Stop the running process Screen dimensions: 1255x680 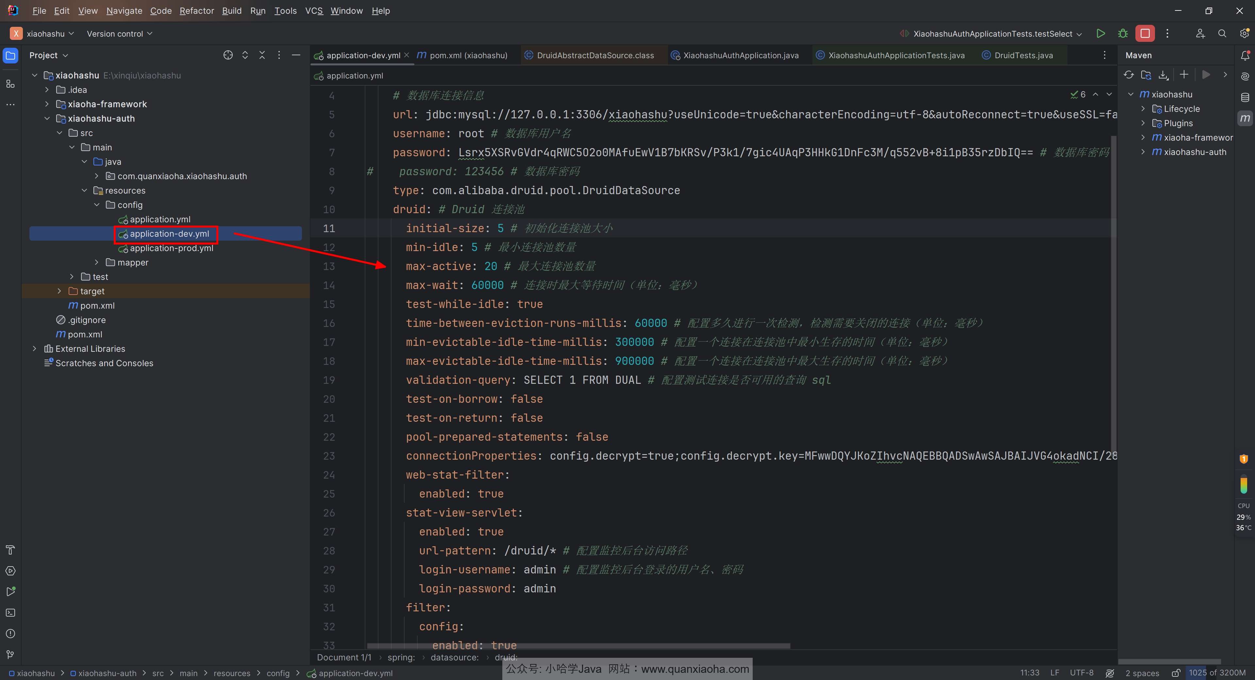point(1145,34)
